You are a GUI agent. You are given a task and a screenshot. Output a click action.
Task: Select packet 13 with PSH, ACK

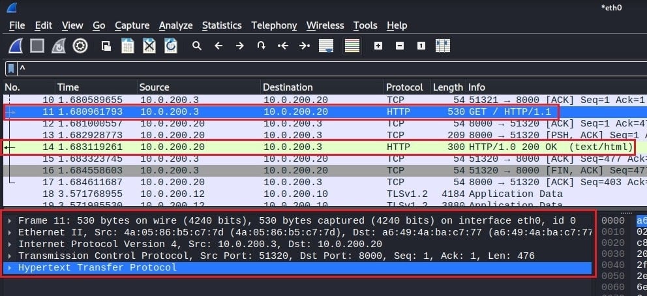[x=325, y=135]
